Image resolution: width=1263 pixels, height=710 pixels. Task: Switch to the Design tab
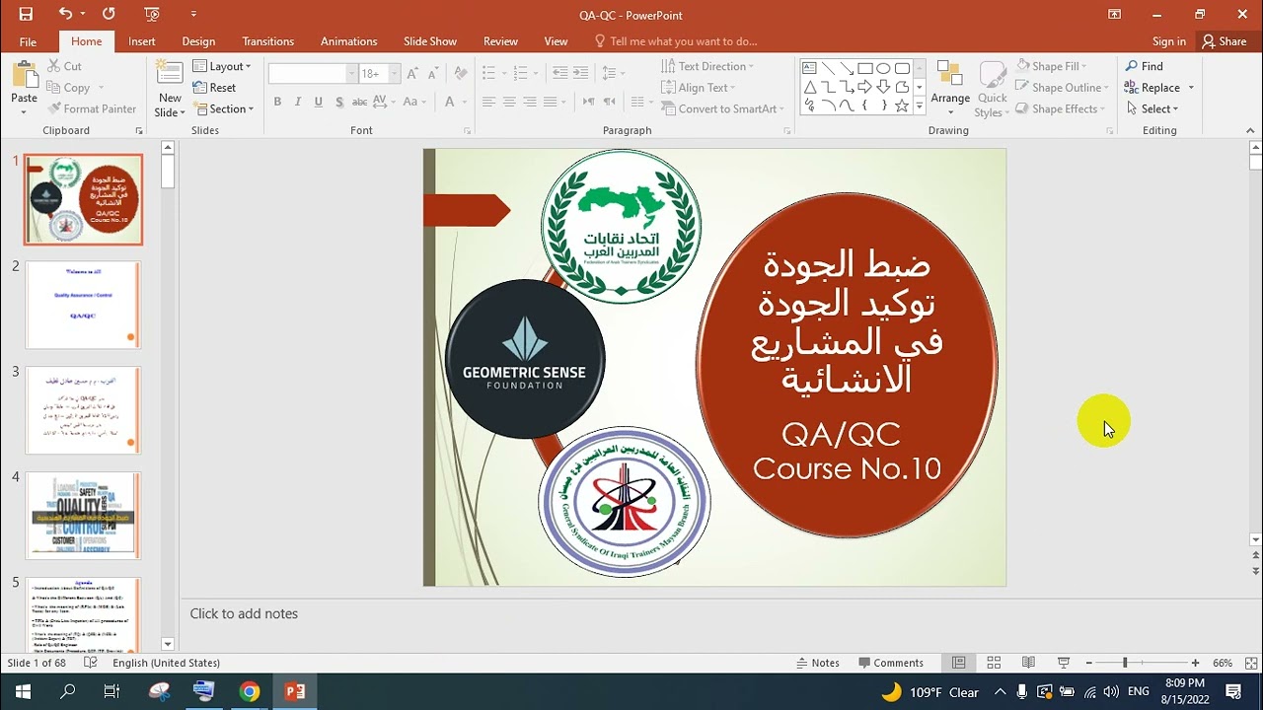coord(198,41)
